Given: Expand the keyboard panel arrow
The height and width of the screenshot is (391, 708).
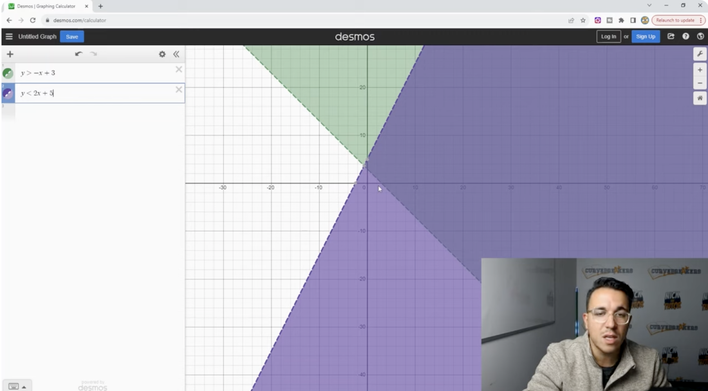Looking at the screenshot, I should 25,386.
